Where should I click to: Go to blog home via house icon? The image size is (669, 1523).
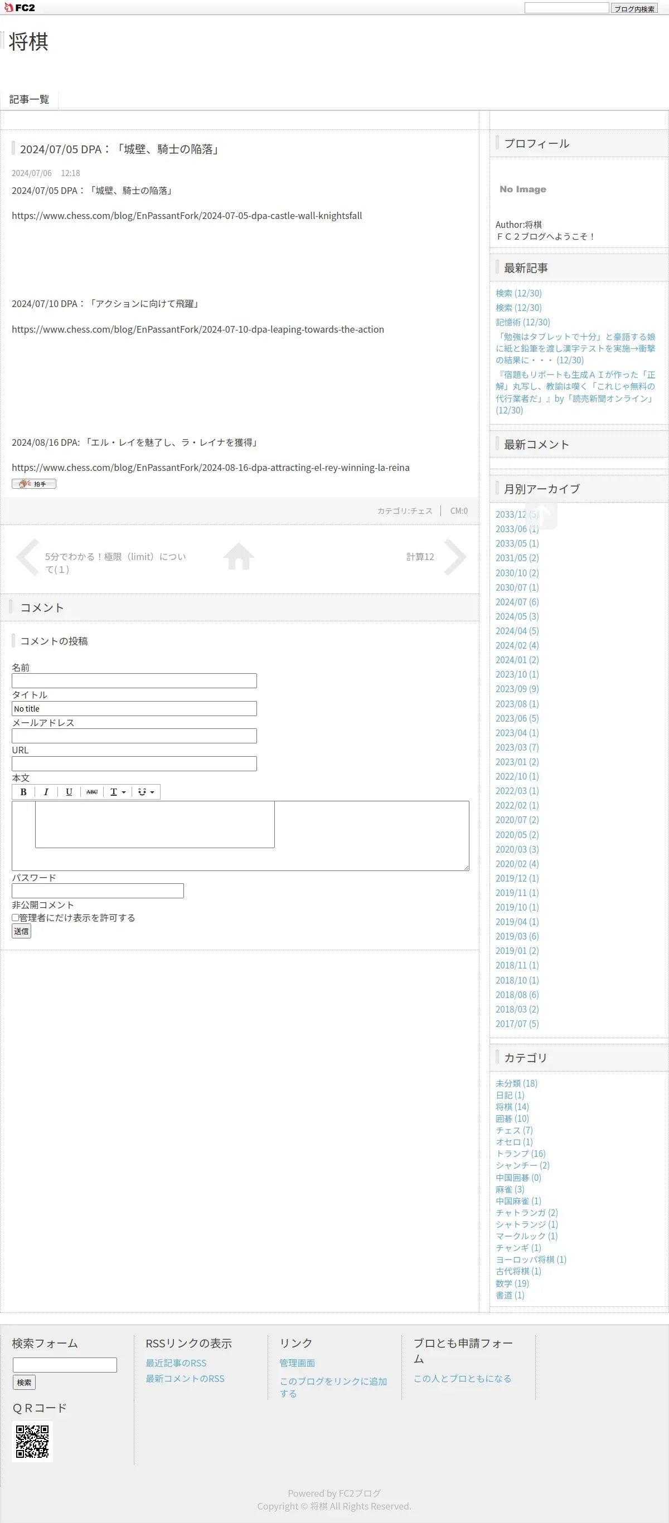click(x=239, y=556)
